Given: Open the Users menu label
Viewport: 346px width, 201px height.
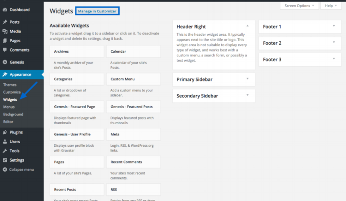Looking at the screenshot, I should point(15,142).
